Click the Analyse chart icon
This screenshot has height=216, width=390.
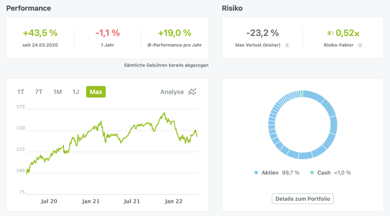click(x=193, y=92)
